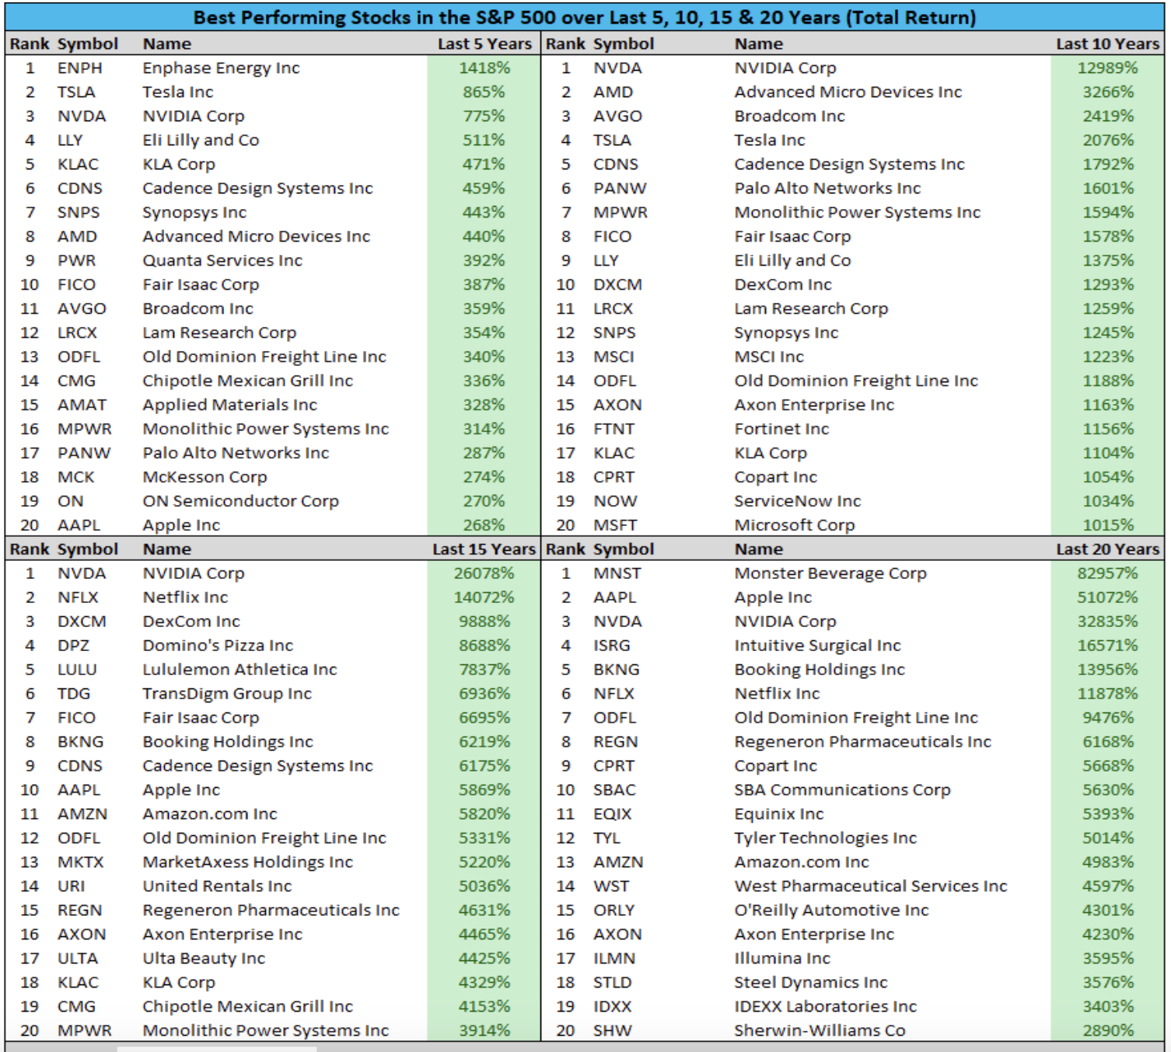Click 'United Rentals Inc' name cell

pos(217,886)
